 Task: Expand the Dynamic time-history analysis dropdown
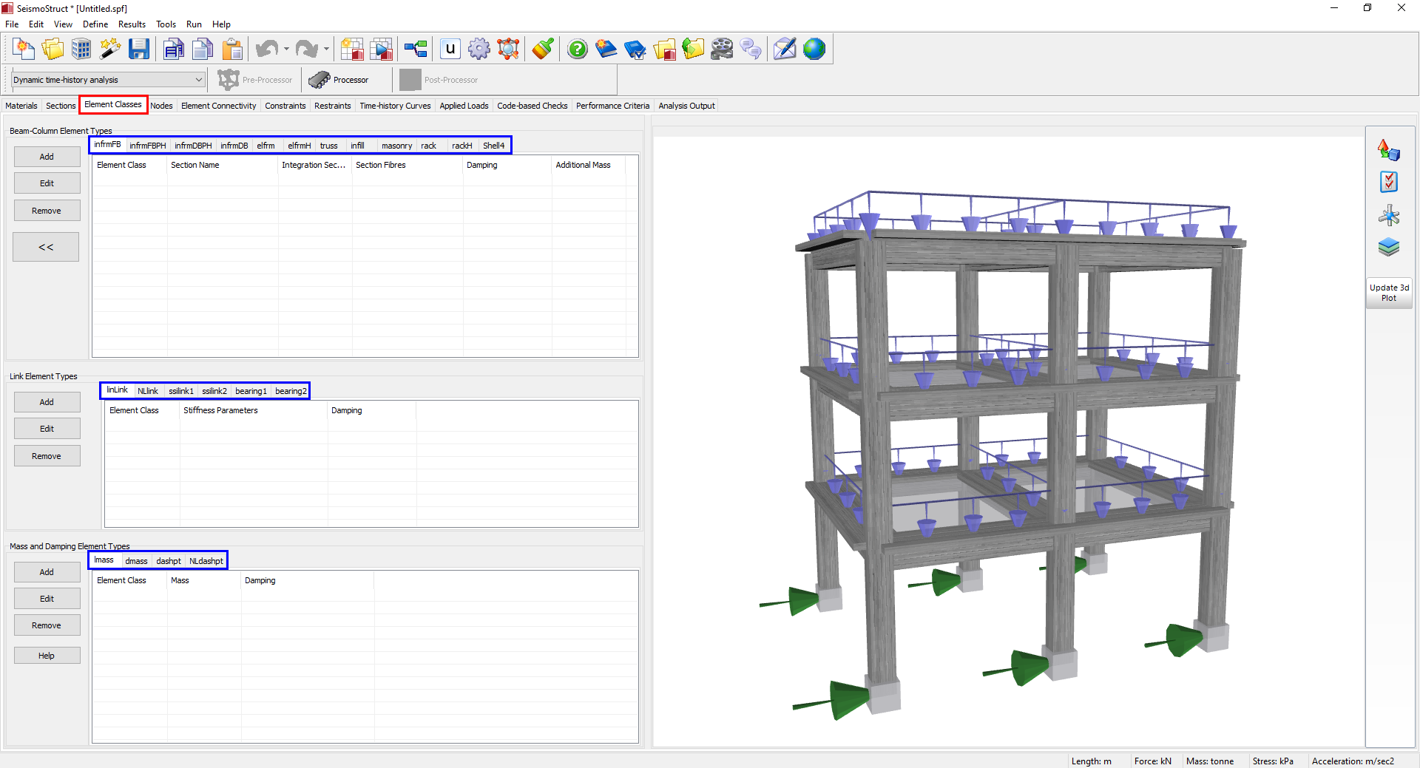[x=198, y=80]
